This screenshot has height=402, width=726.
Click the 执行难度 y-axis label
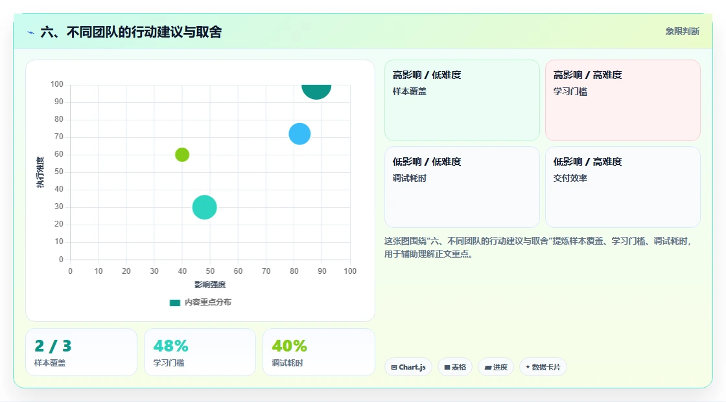coord(40,172)
